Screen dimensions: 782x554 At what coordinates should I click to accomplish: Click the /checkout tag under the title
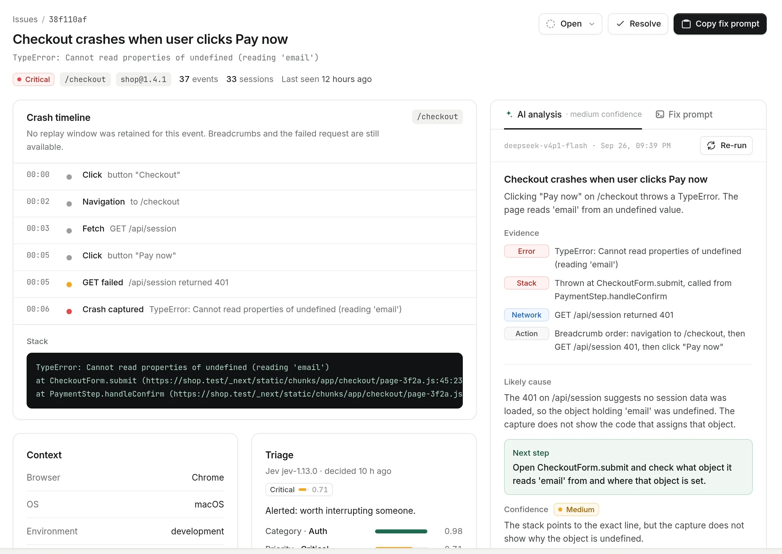(85, 79)
